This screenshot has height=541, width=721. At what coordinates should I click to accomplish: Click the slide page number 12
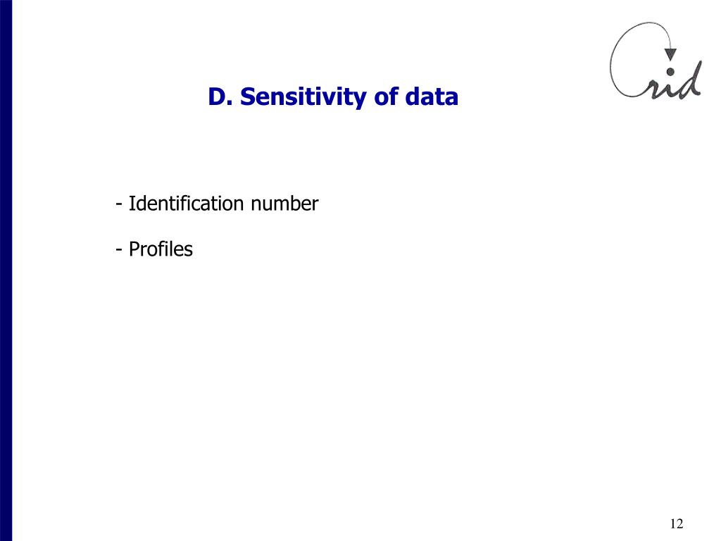tap(677, 523)
